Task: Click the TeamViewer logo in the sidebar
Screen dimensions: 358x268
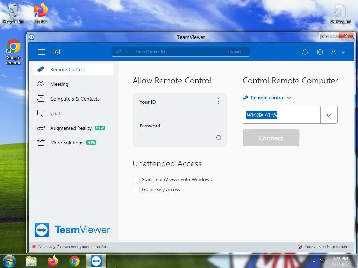Action: (72, 230)
